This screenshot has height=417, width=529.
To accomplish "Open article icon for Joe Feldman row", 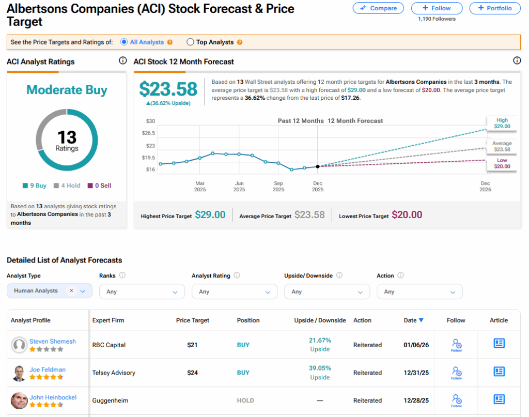I will (499, 372).
